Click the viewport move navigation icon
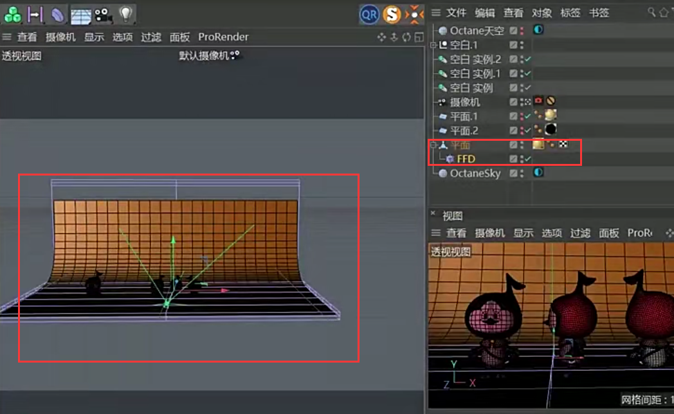 click(381, 37)
